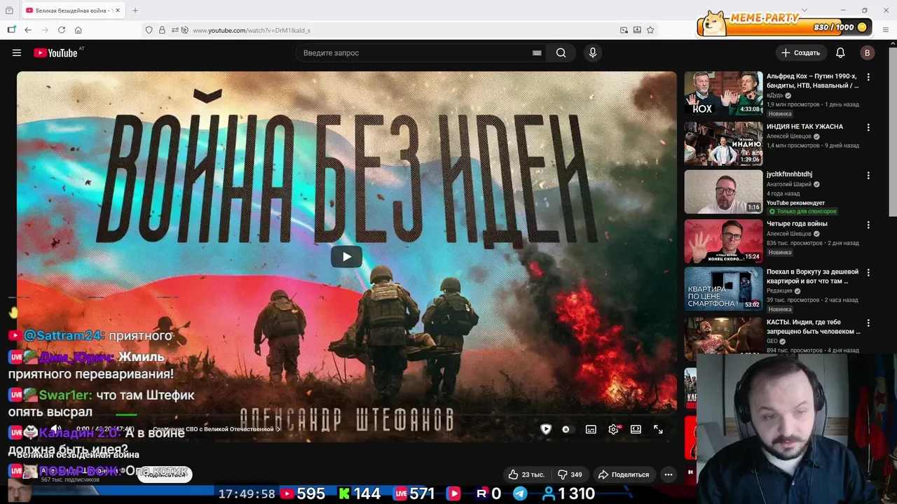Open options for the Воркута video

868,272
